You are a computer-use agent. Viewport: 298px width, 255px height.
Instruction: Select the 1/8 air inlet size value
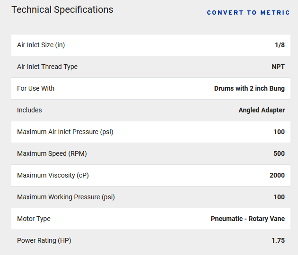coord(280,45)
